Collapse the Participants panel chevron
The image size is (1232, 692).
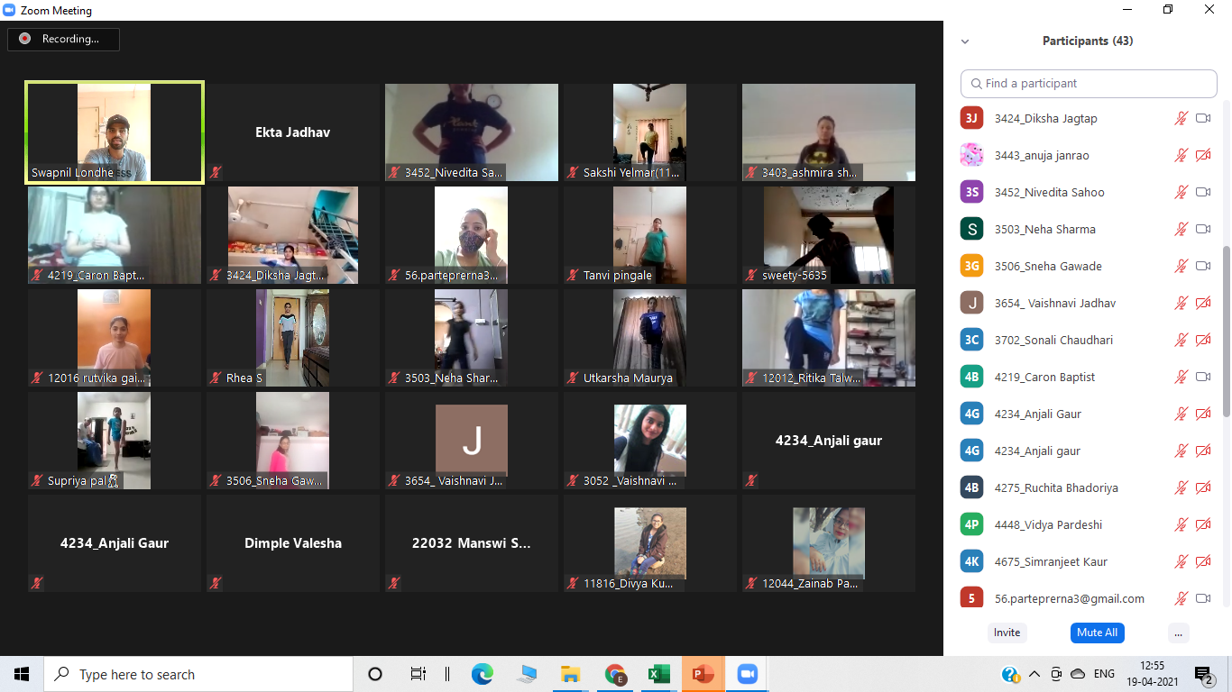[x=965, y=41]
